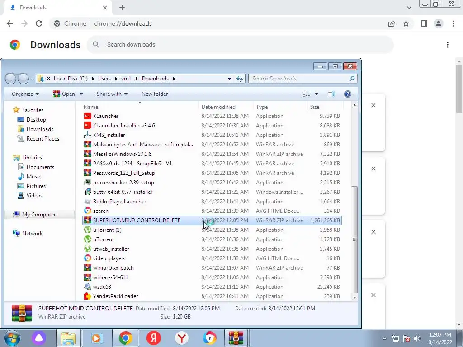The height and width of the screenshot is (347, 463).
Task: Click Open button for selected archive
Action: click(x=64, y=94)
